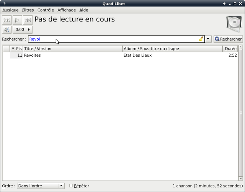Viewport: 245px width, 192px height.
Task: Click the Quod Libet window menu icon
Action: [x=4, y=3]
